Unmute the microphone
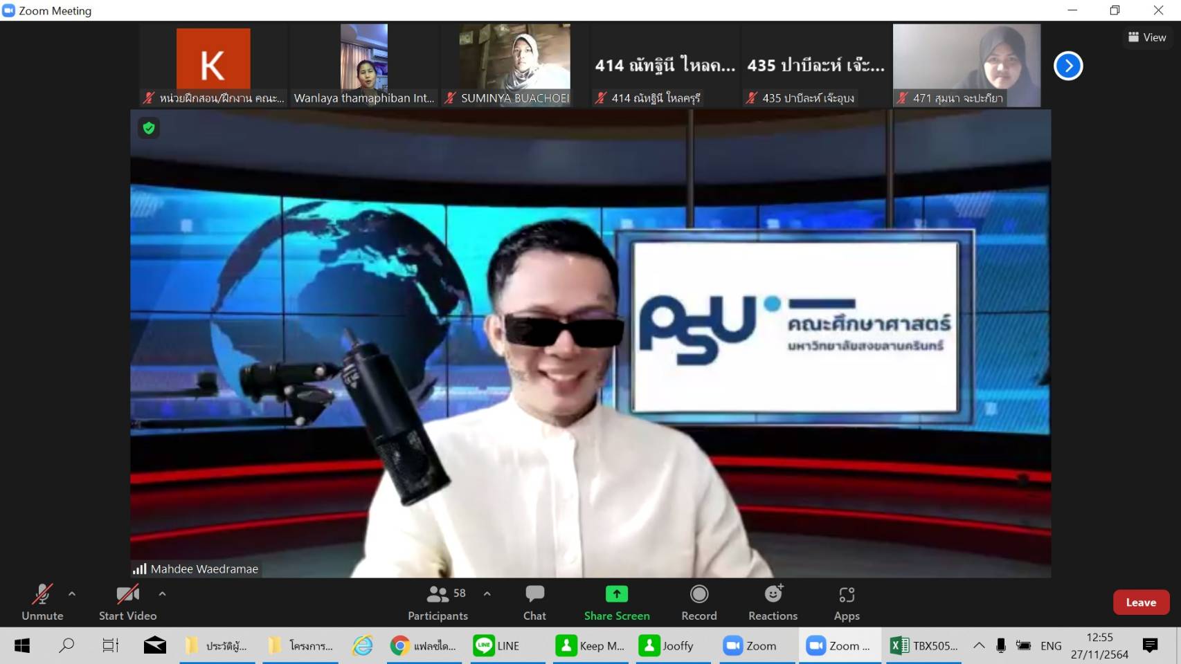 pyautogui.click(x=42, y=602)
